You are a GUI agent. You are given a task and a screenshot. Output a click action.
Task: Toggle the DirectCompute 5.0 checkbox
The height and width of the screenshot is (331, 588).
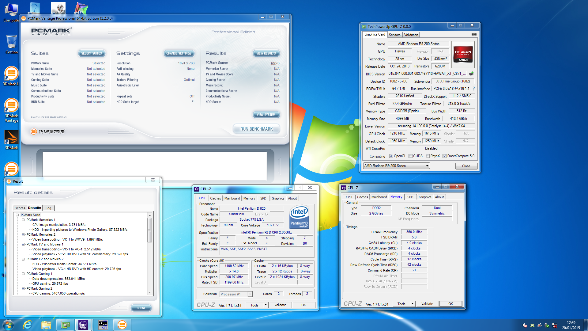click(444, 156)
